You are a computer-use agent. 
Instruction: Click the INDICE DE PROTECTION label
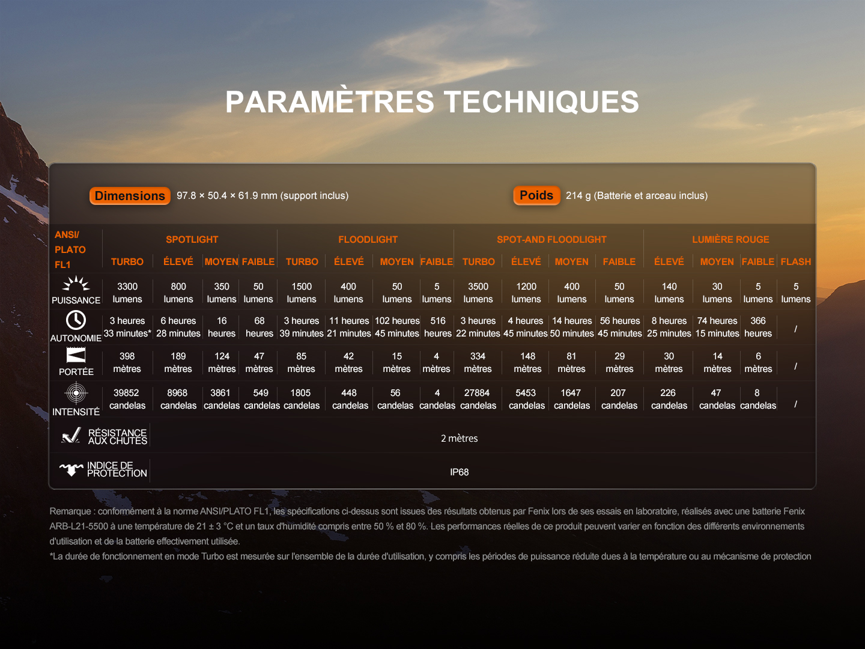[117, 469]
